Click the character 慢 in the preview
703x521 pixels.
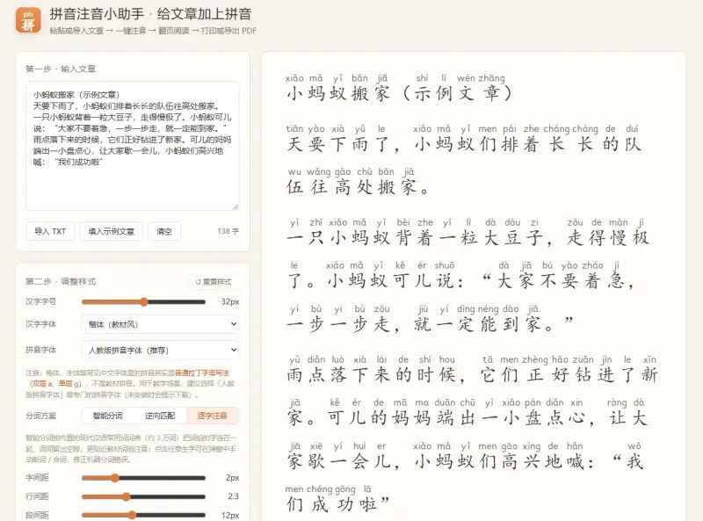619,238
